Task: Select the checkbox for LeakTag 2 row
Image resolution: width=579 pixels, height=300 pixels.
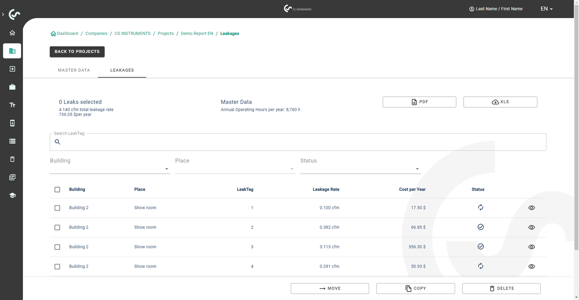Action: pos(57,227)
